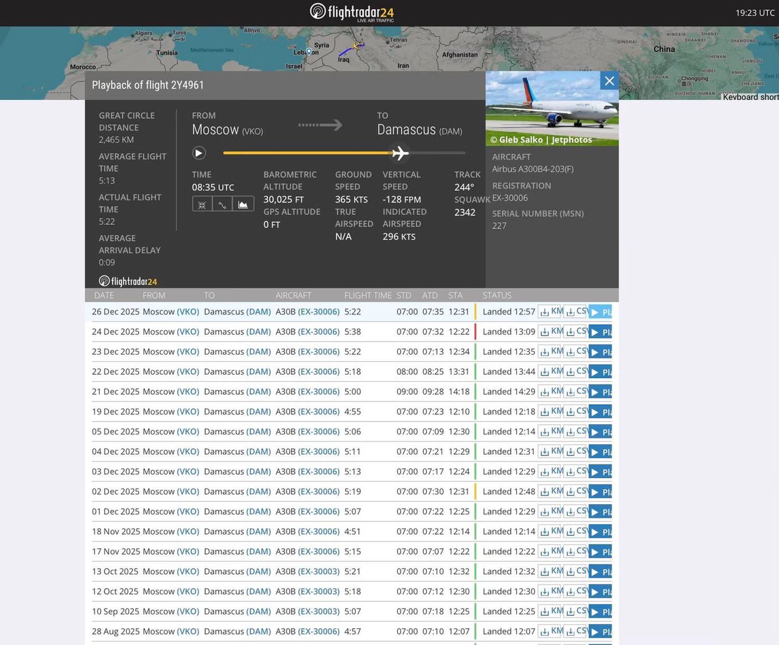The image size is (779, 645).
Task: Click "Landed 13:44" status text
Action: [x=509, y=372]
